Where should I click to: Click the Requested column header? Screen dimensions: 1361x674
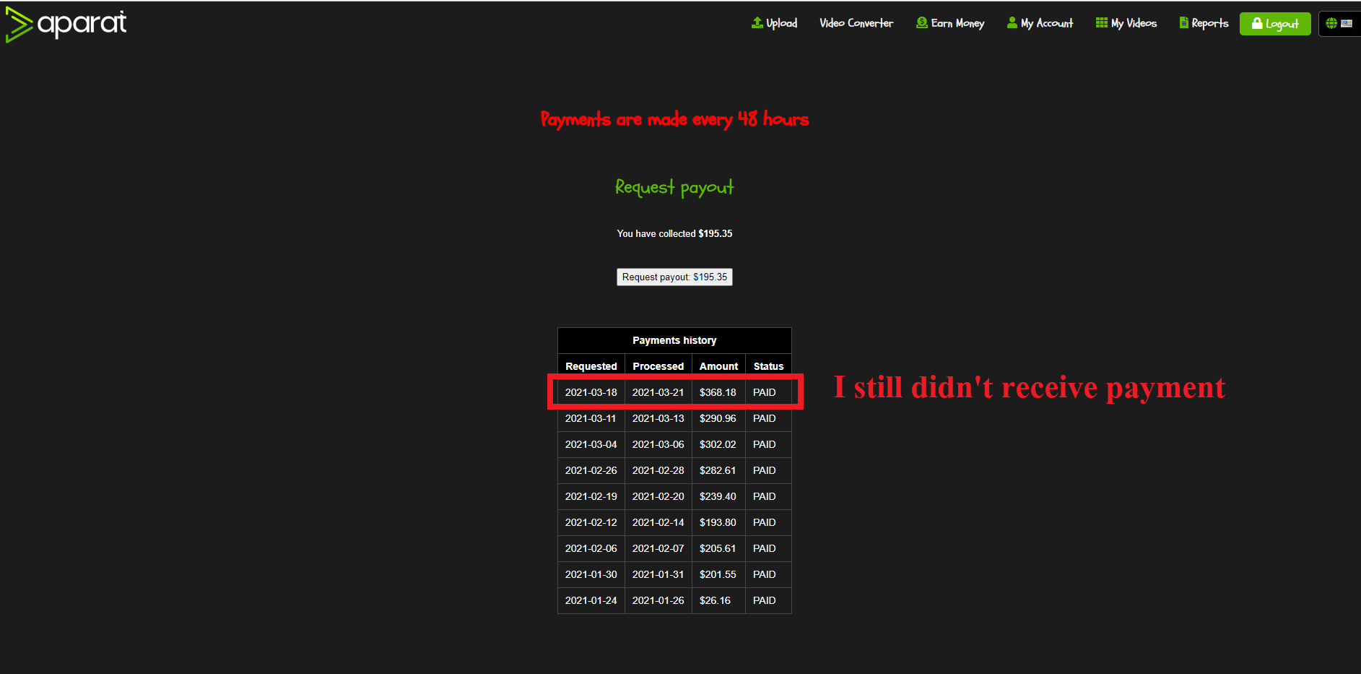(591, 366)
